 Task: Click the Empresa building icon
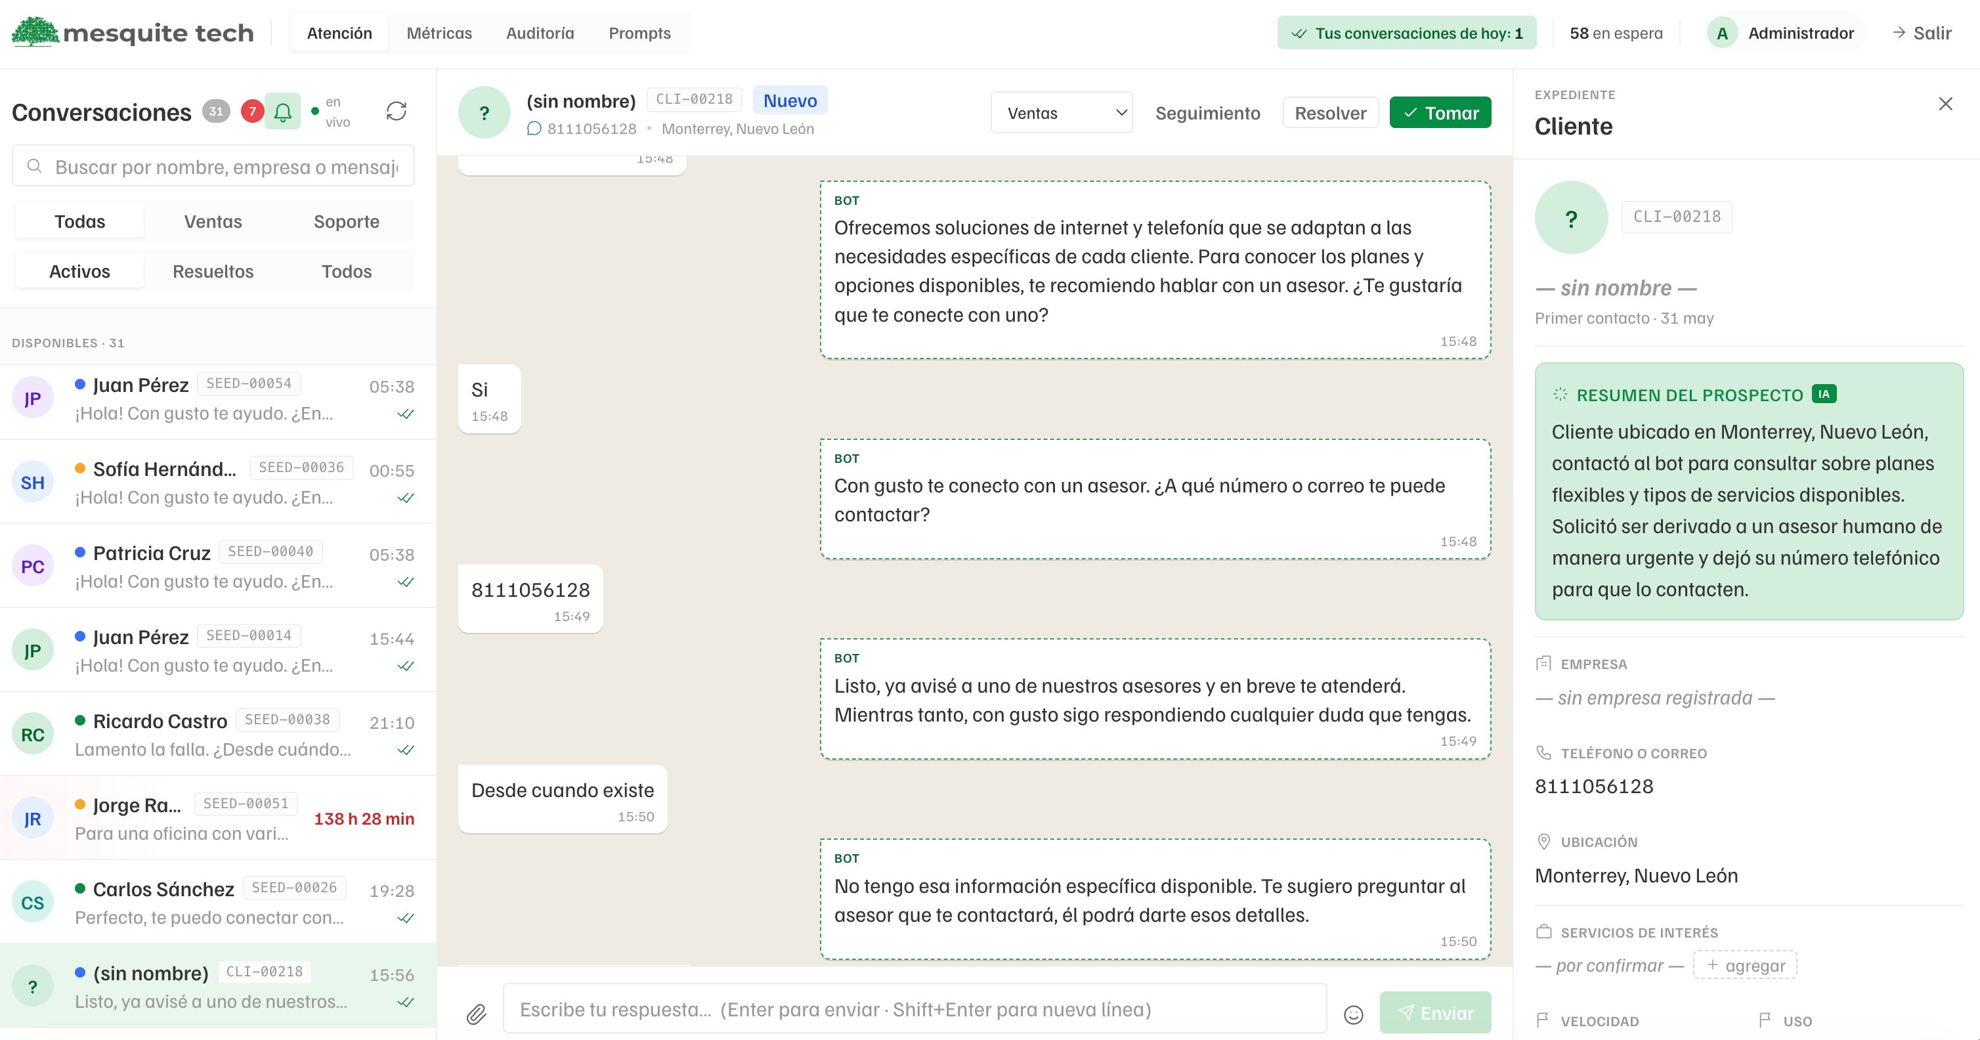click(1543, 663)
